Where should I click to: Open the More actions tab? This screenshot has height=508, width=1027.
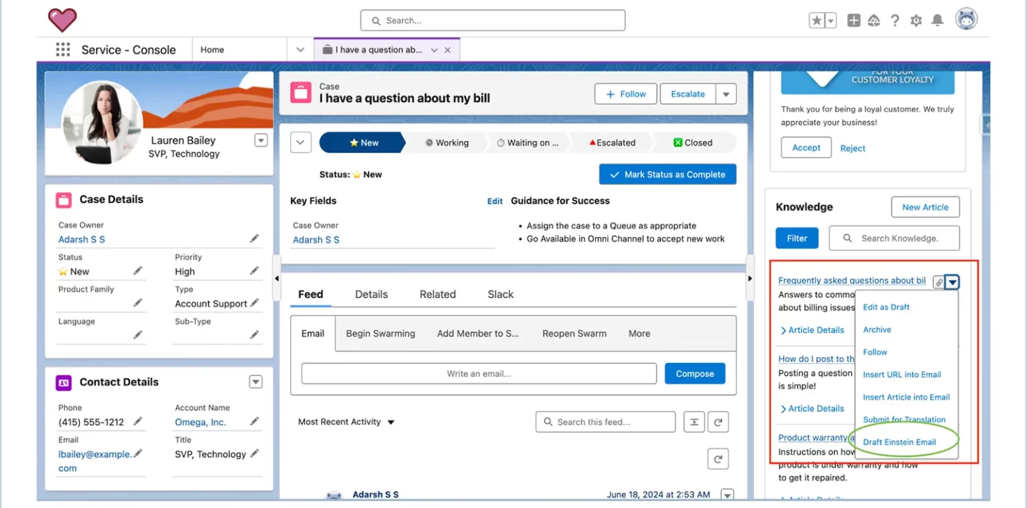tap(639, 334)
